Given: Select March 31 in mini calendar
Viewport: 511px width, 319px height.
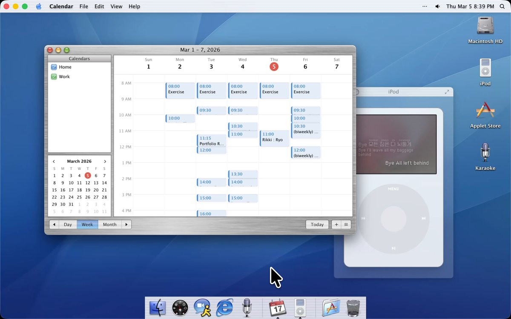Looking at the screenshot, I should (x=71, y=205).
